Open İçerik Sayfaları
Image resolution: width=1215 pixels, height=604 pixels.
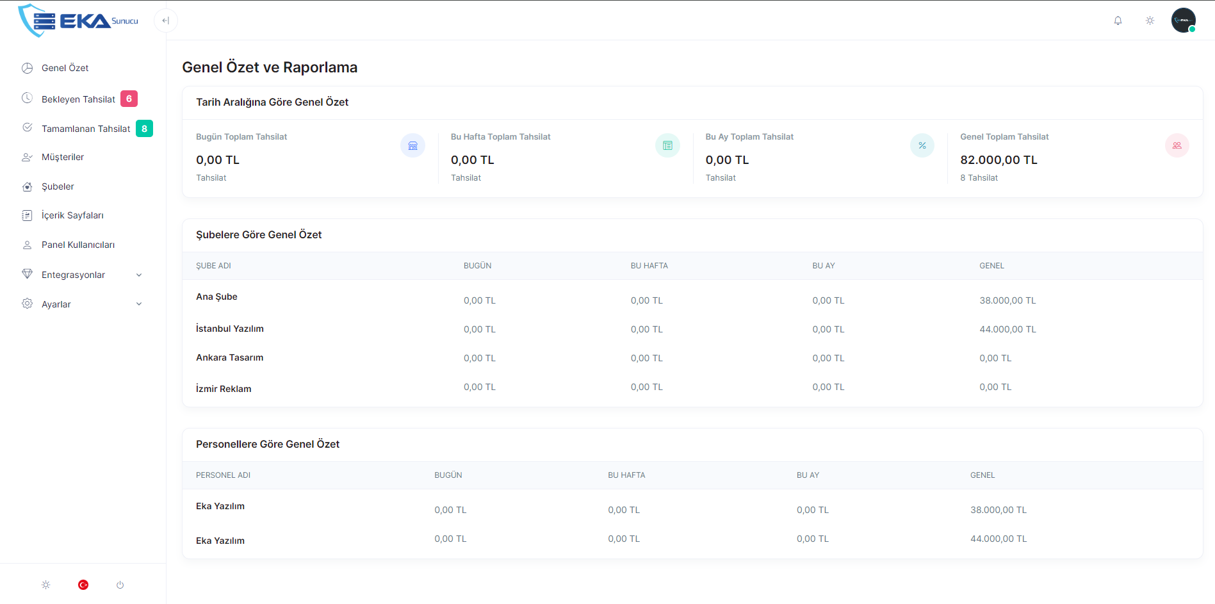pos(72,215)
